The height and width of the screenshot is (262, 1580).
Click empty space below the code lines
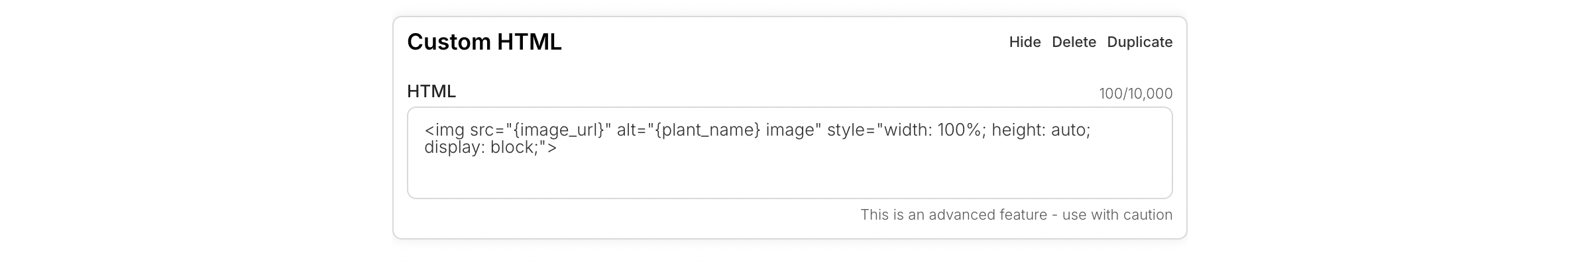(x=789, y=177)
